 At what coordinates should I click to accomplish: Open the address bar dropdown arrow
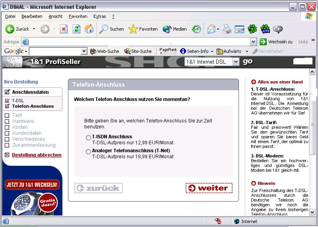253,42
